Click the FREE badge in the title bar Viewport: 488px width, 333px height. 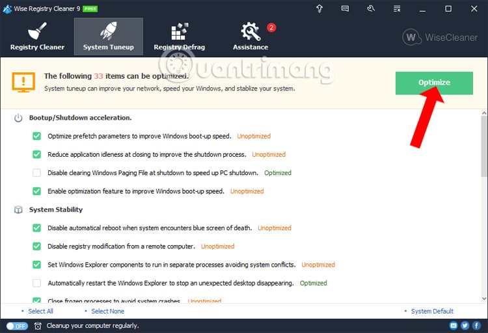(90, 9)
